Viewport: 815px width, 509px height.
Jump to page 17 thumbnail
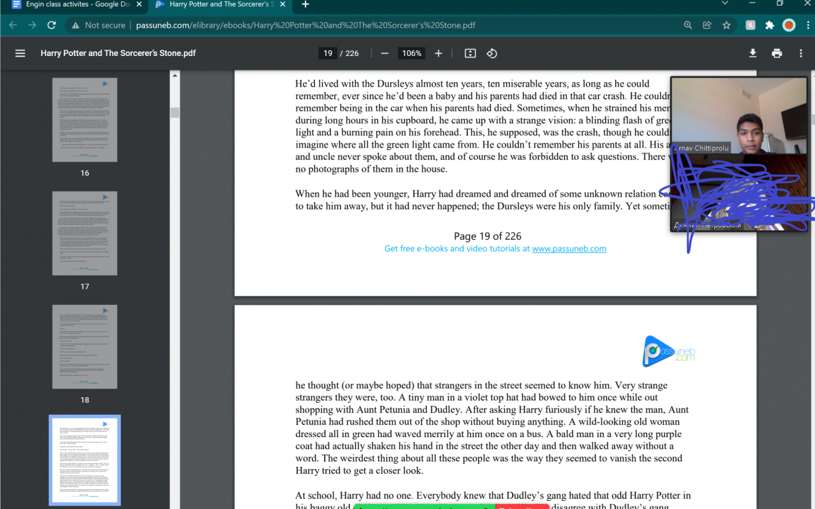(x=85, y=234)
